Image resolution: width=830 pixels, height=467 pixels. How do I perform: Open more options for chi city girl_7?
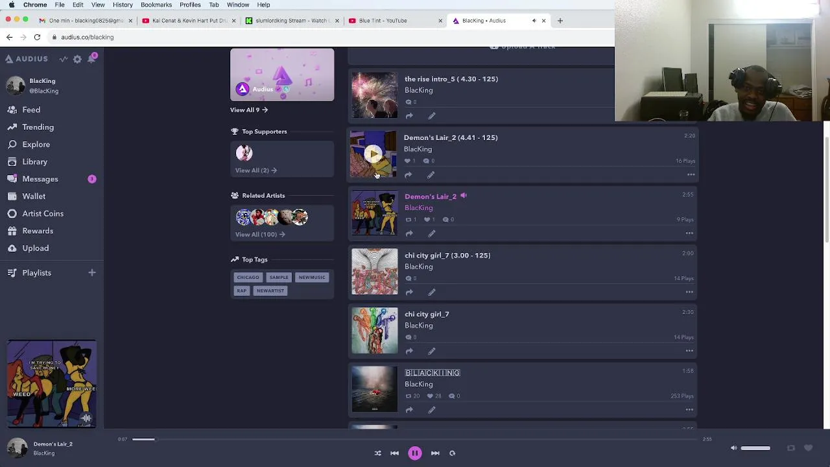point(689,351)
